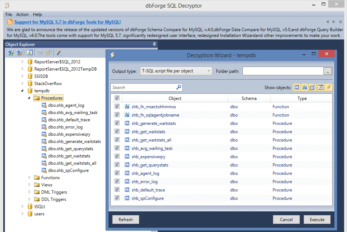Toggle showing procedures in Show objects
The width and height of the screenshot is (347, 232).
point(297,88)
